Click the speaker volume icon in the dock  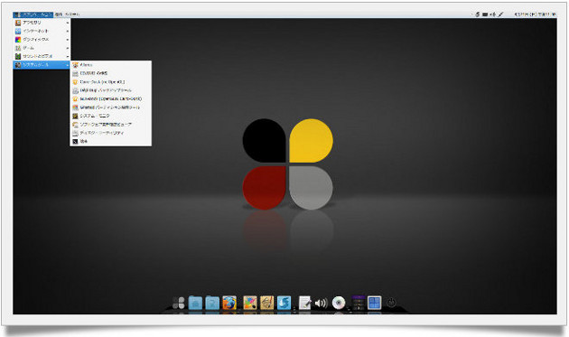(322, 303)
